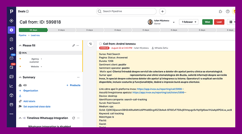The width and height of the screenshot is (242, 134).
Task: Select the 33 days pipeline stage
Action: [x=33, y=30]
